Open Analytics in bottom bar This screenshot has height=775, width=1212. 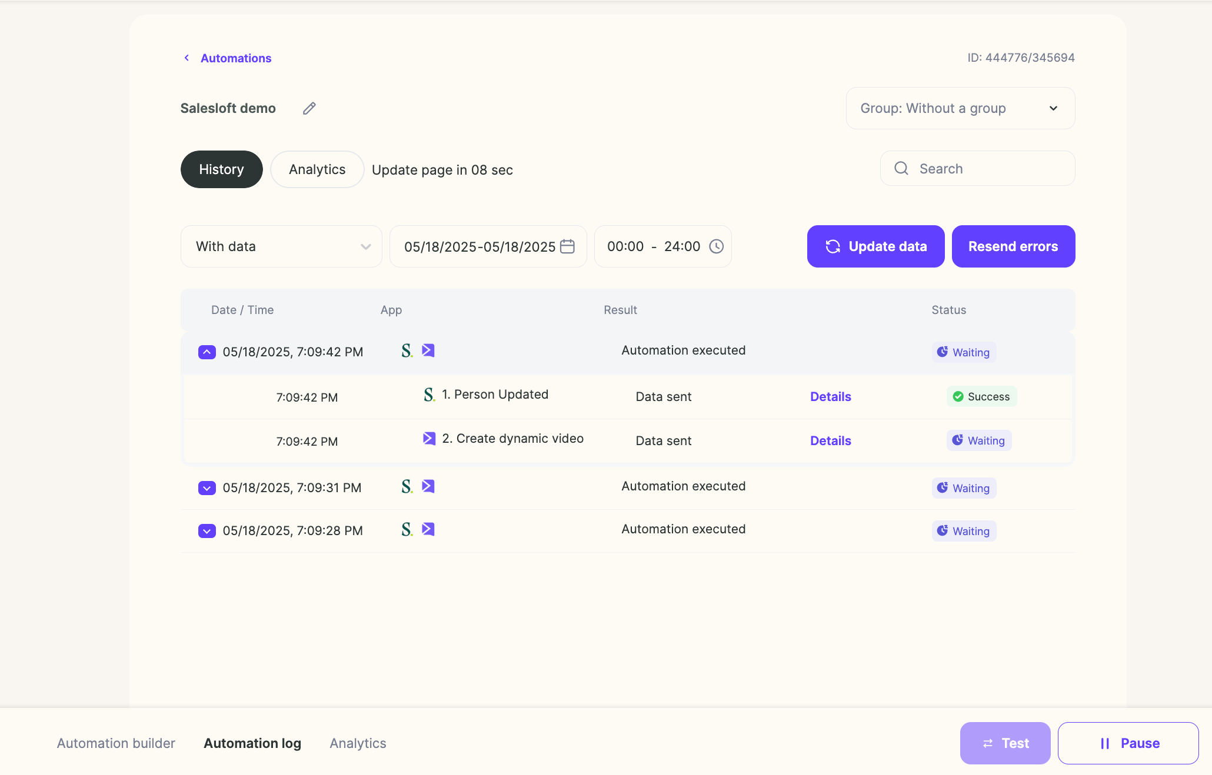pyautogui.click(x=358, y=743)
